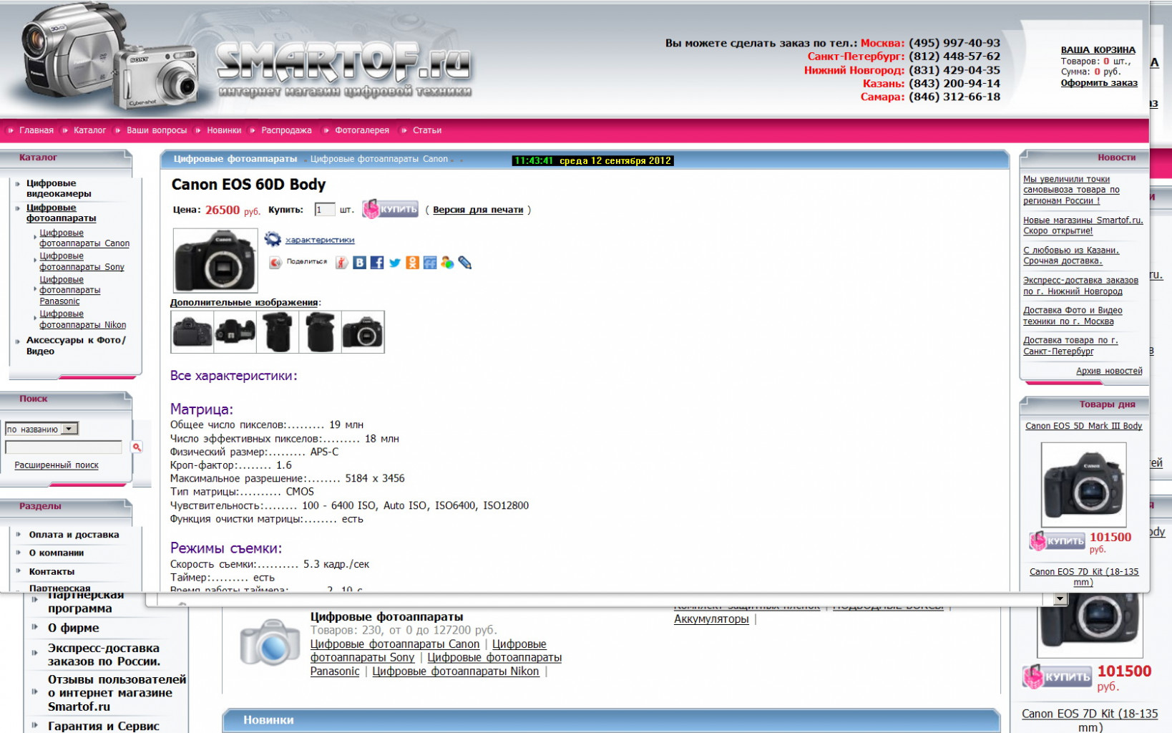
Task: Open the main Canon EOS 60D product photo
Action: pyautogui.click(x=215, y=261)
